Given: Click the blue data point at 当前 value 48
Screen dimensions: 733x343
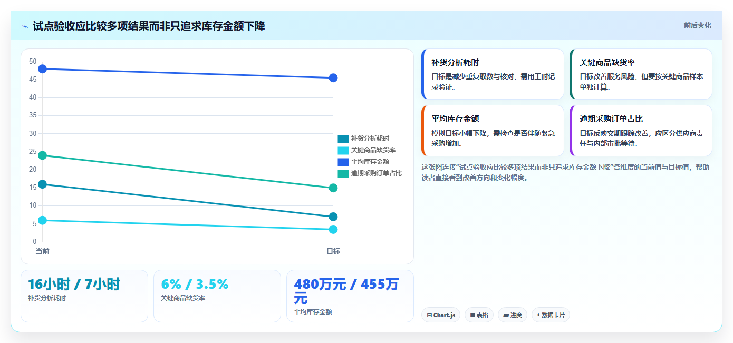Looking at the screenshot, I should pos(43,69).
